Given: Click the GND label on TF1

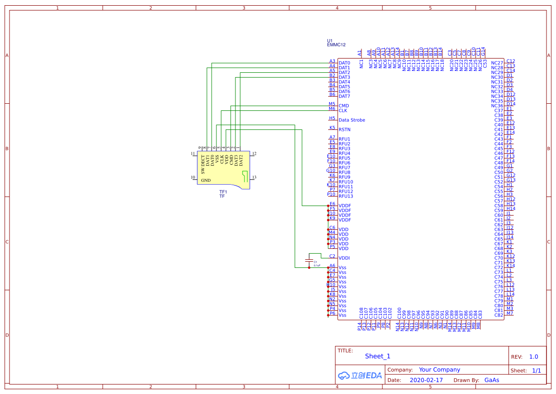Looking at the screenshot, I should tap(205, 180).
